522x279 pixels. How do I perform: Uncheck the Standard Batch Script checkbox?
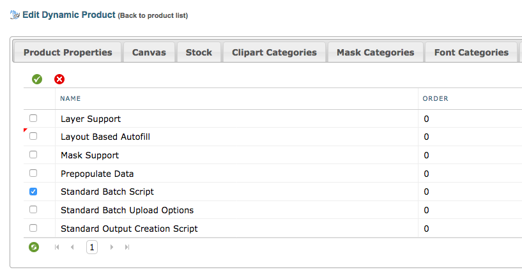(33, 192)
